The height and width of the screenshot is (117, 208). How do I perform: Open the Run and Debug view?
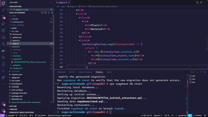coord(3,24)
